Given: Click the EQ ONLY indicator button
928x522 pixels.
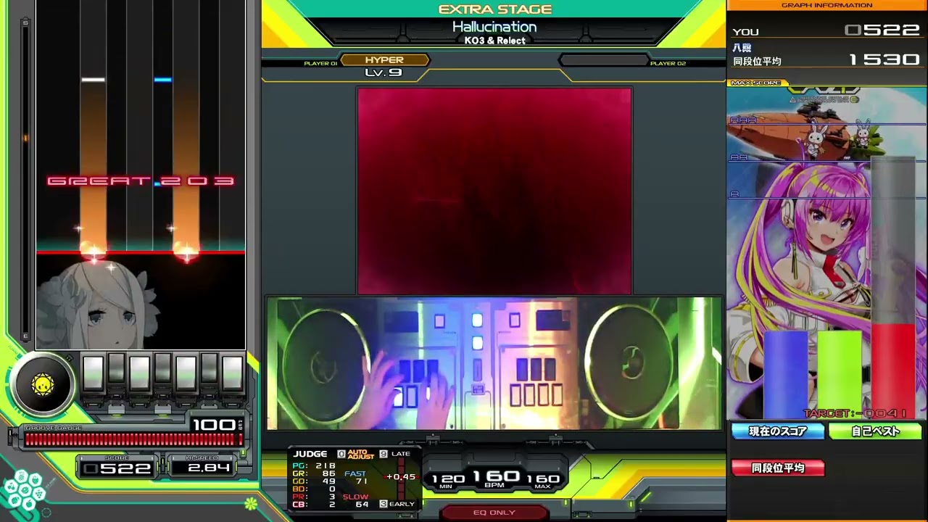Looking at the screenshot, I should pos(494,513).
